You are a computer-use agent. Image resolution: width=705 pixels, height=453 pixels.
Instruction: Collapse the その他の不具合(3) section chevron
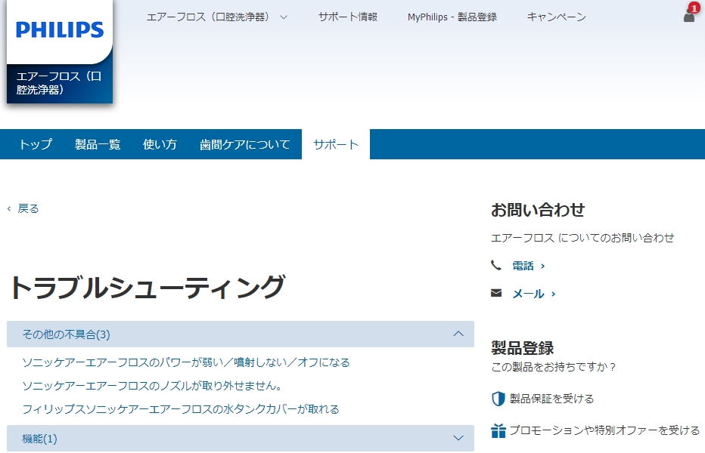pos(458,334)
